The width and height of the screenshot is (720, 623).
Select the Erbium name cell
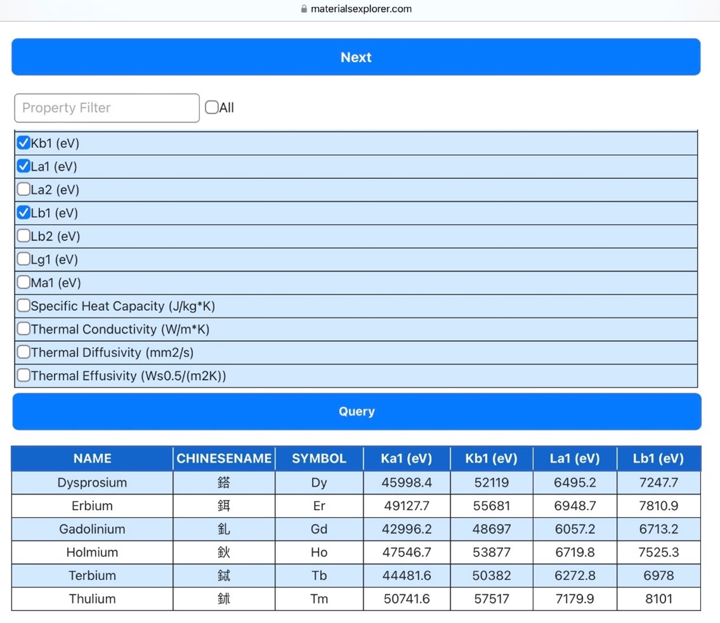tap(92, 506)
